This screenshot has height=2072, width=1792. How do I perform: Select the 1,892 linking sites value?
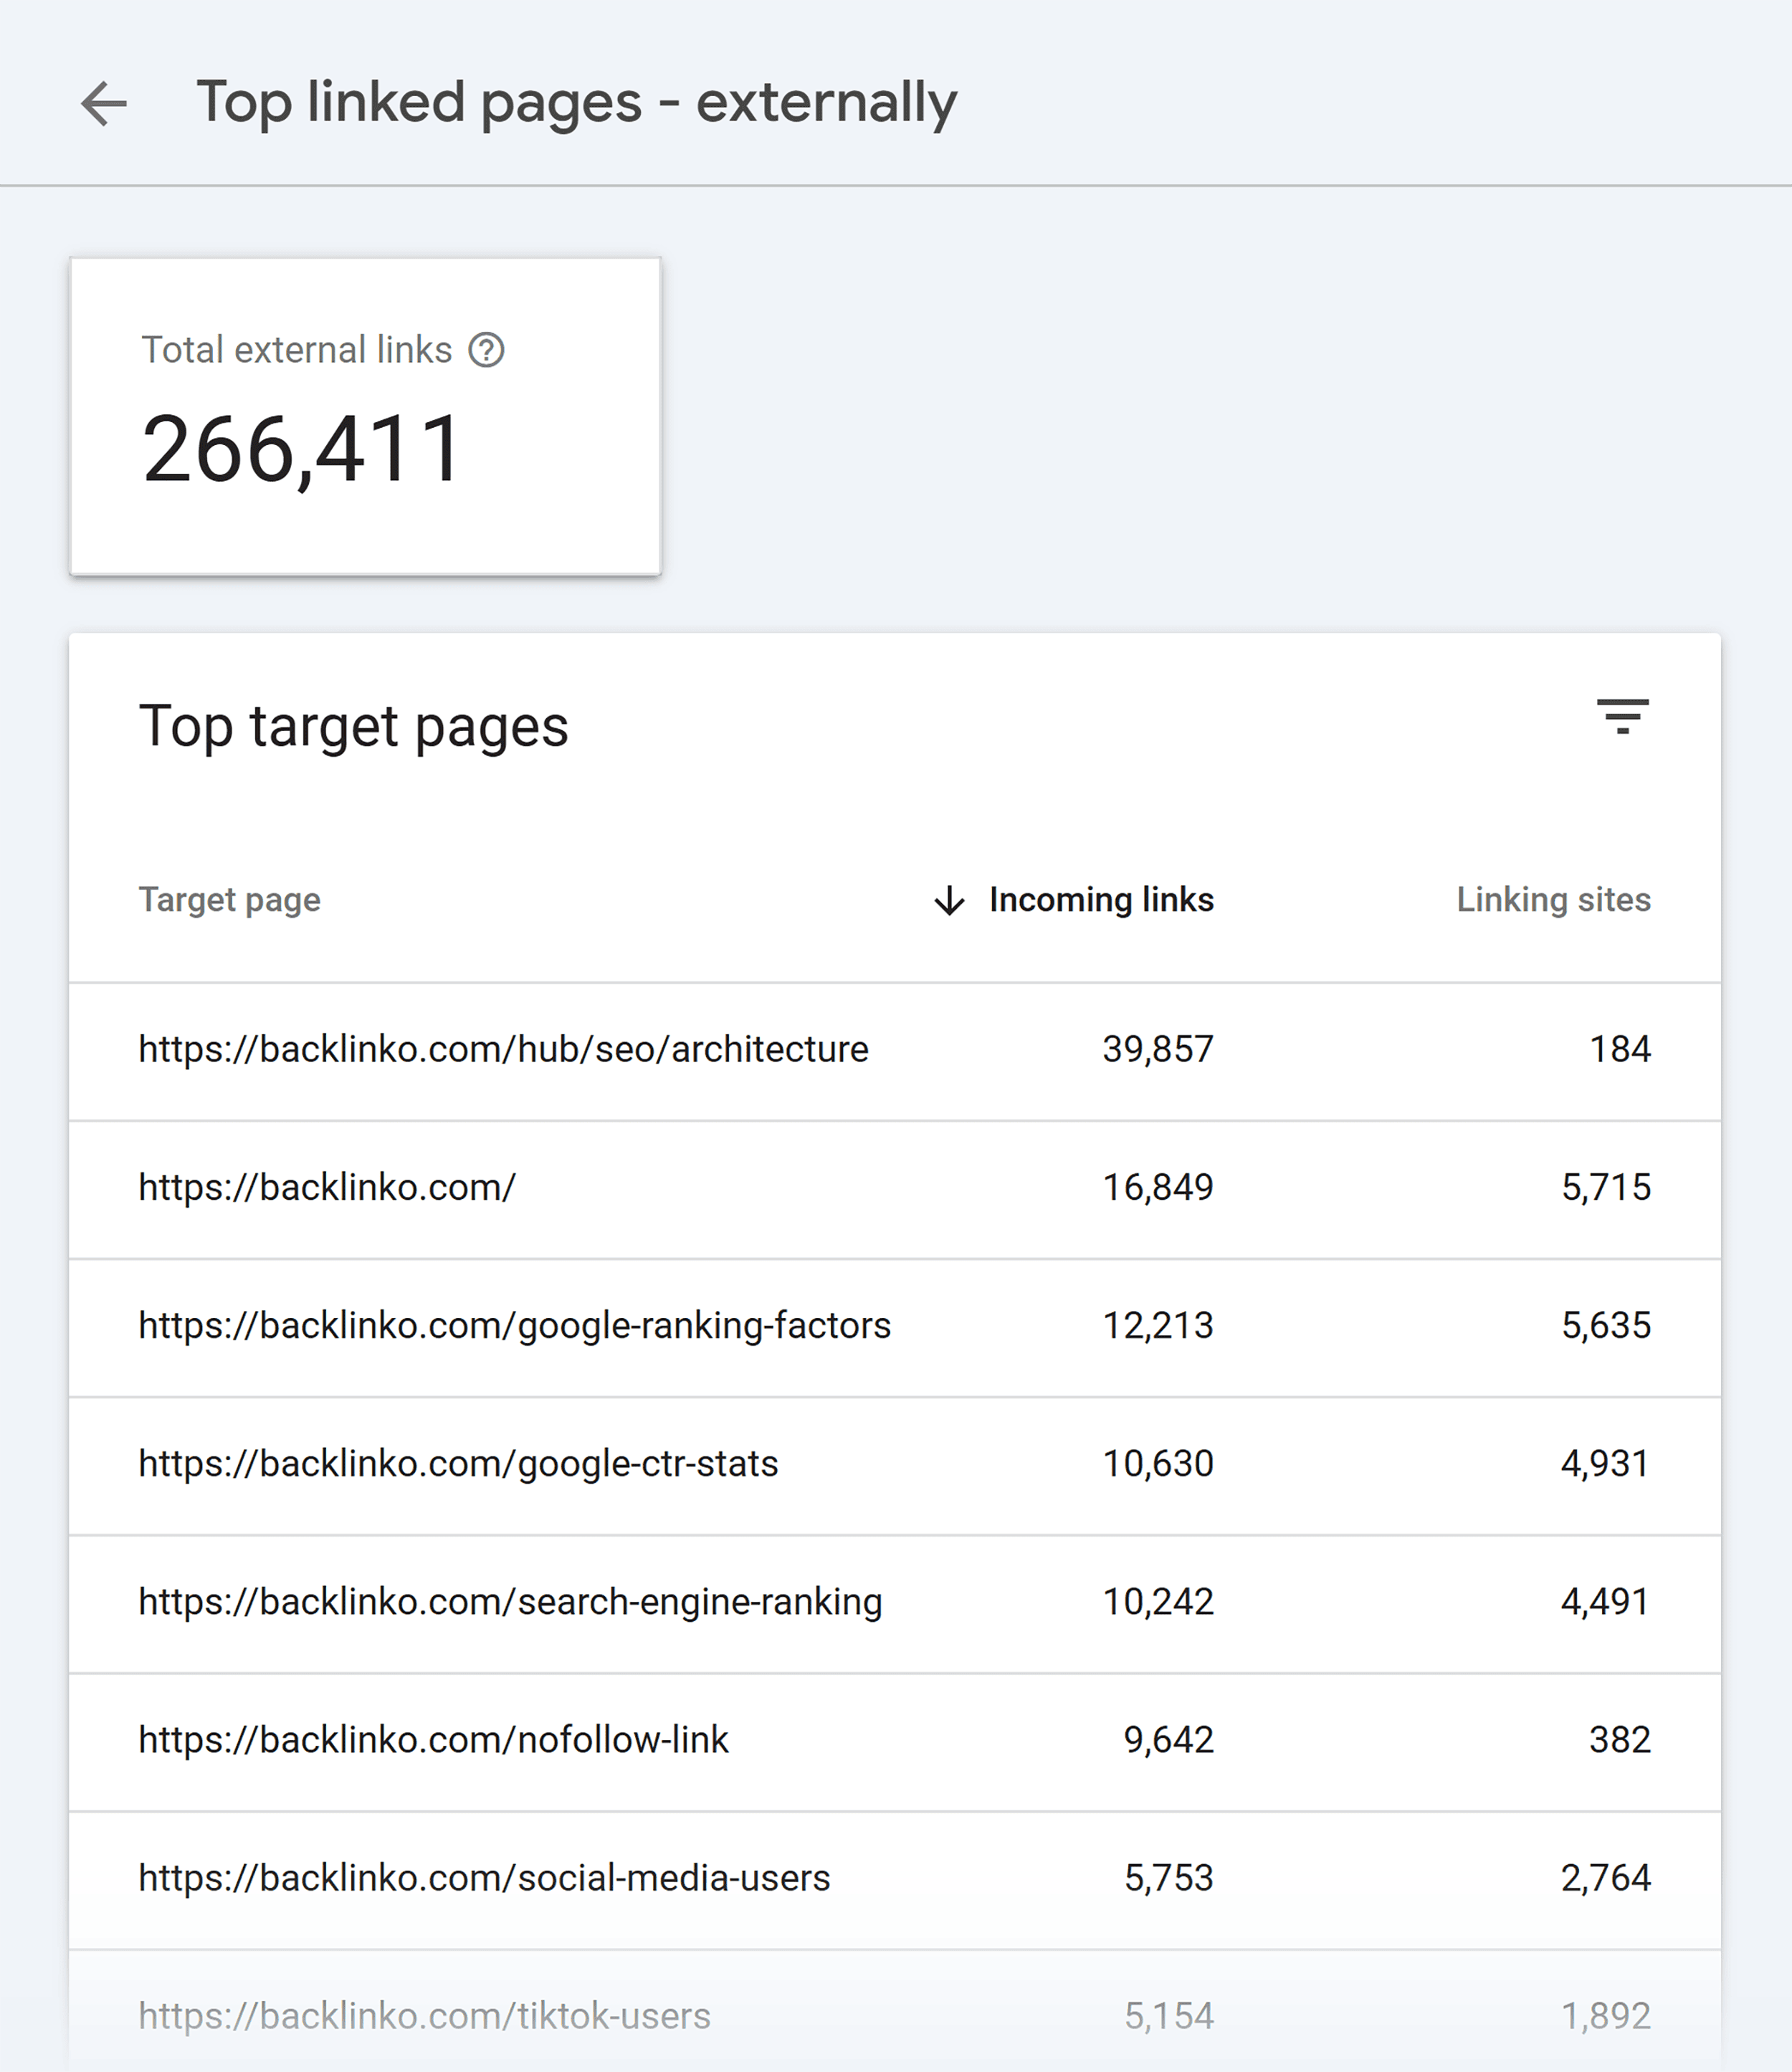pyautogui.click(x=1605, y=2015)
